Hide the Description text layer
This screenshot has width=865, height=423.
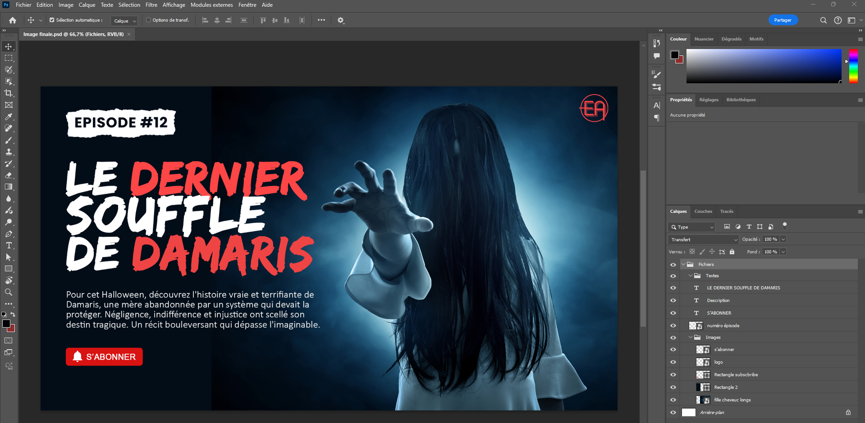[x=673, y=301]
